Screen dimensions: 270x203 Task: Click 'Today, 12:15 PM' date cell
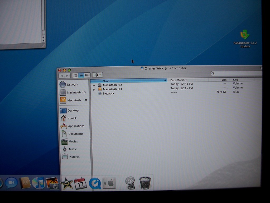181,88
